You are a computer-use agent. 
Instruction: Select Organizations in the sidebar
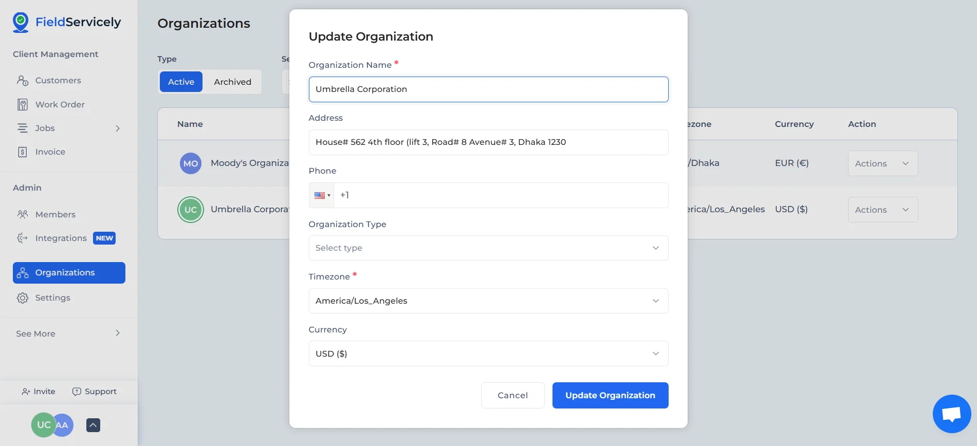point(69,273)
